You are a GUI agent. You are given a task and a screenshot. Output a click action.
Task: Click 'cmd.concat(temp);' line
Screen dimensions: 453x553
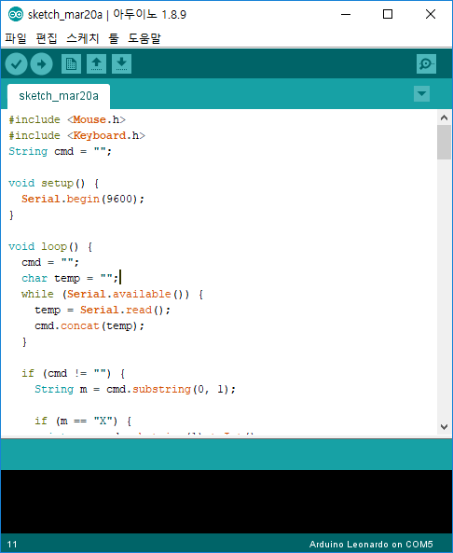tap(89, 326)
